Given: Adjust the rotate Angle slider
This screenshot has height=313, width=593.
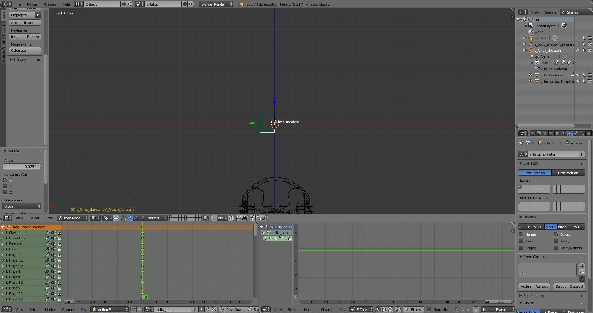Looking at the screenshot, I should point(22,166).
